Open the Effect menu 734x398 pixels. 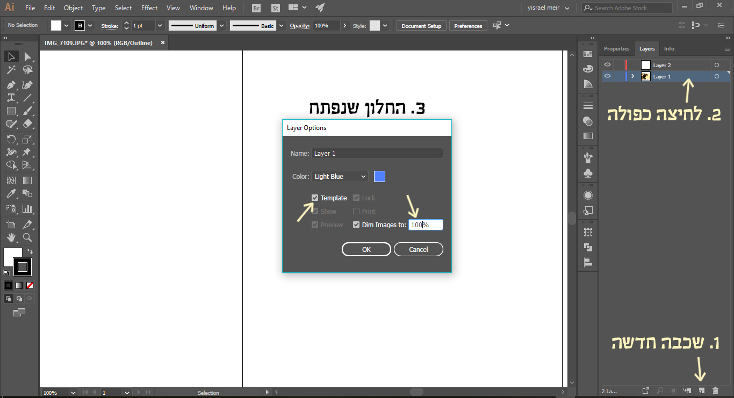pos(149,8)
